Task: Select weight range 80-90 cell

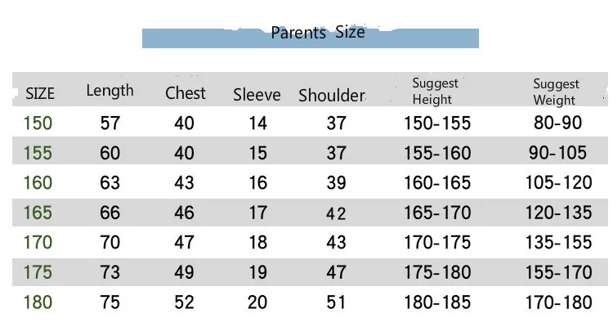Action: (558, 123)
